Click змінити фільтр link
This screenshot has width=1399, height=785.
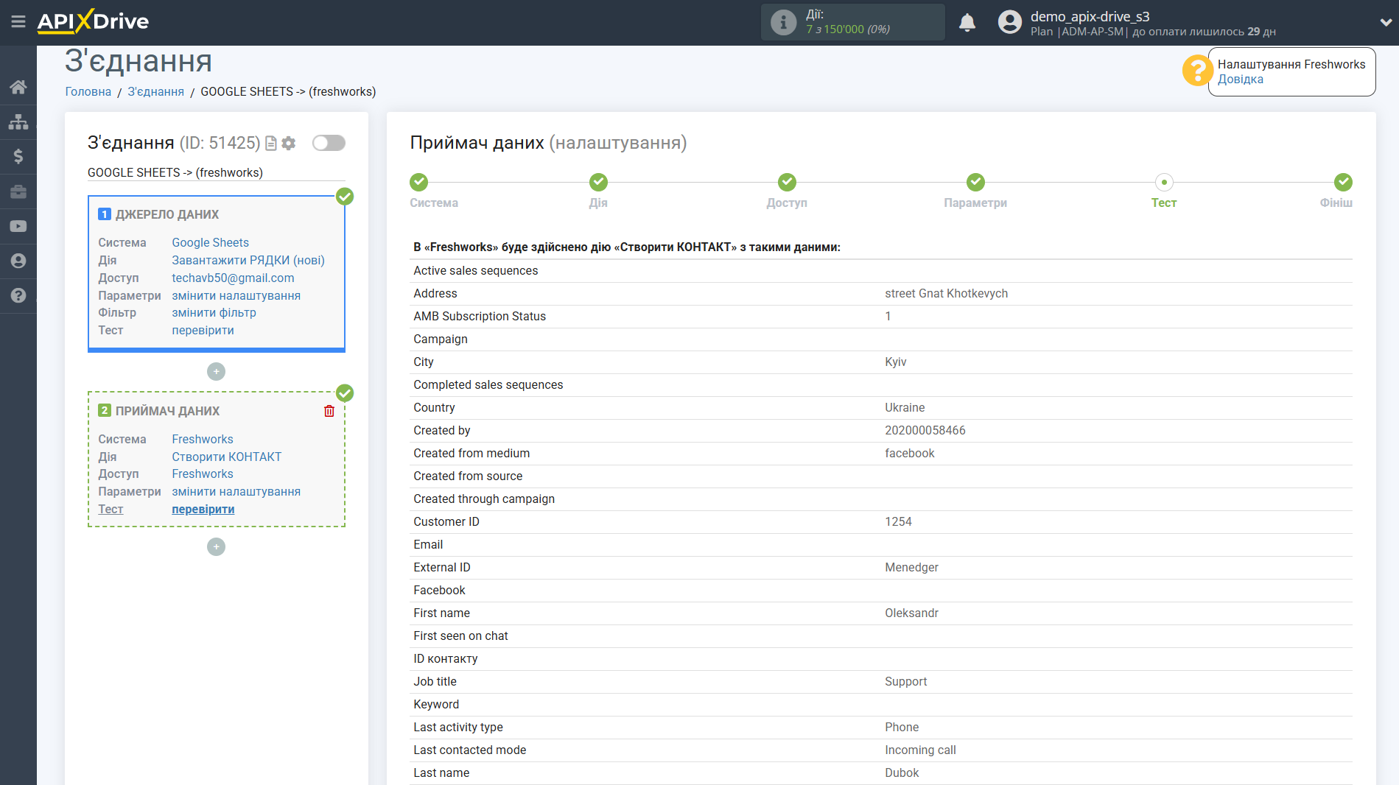click(x=214, y=312)
